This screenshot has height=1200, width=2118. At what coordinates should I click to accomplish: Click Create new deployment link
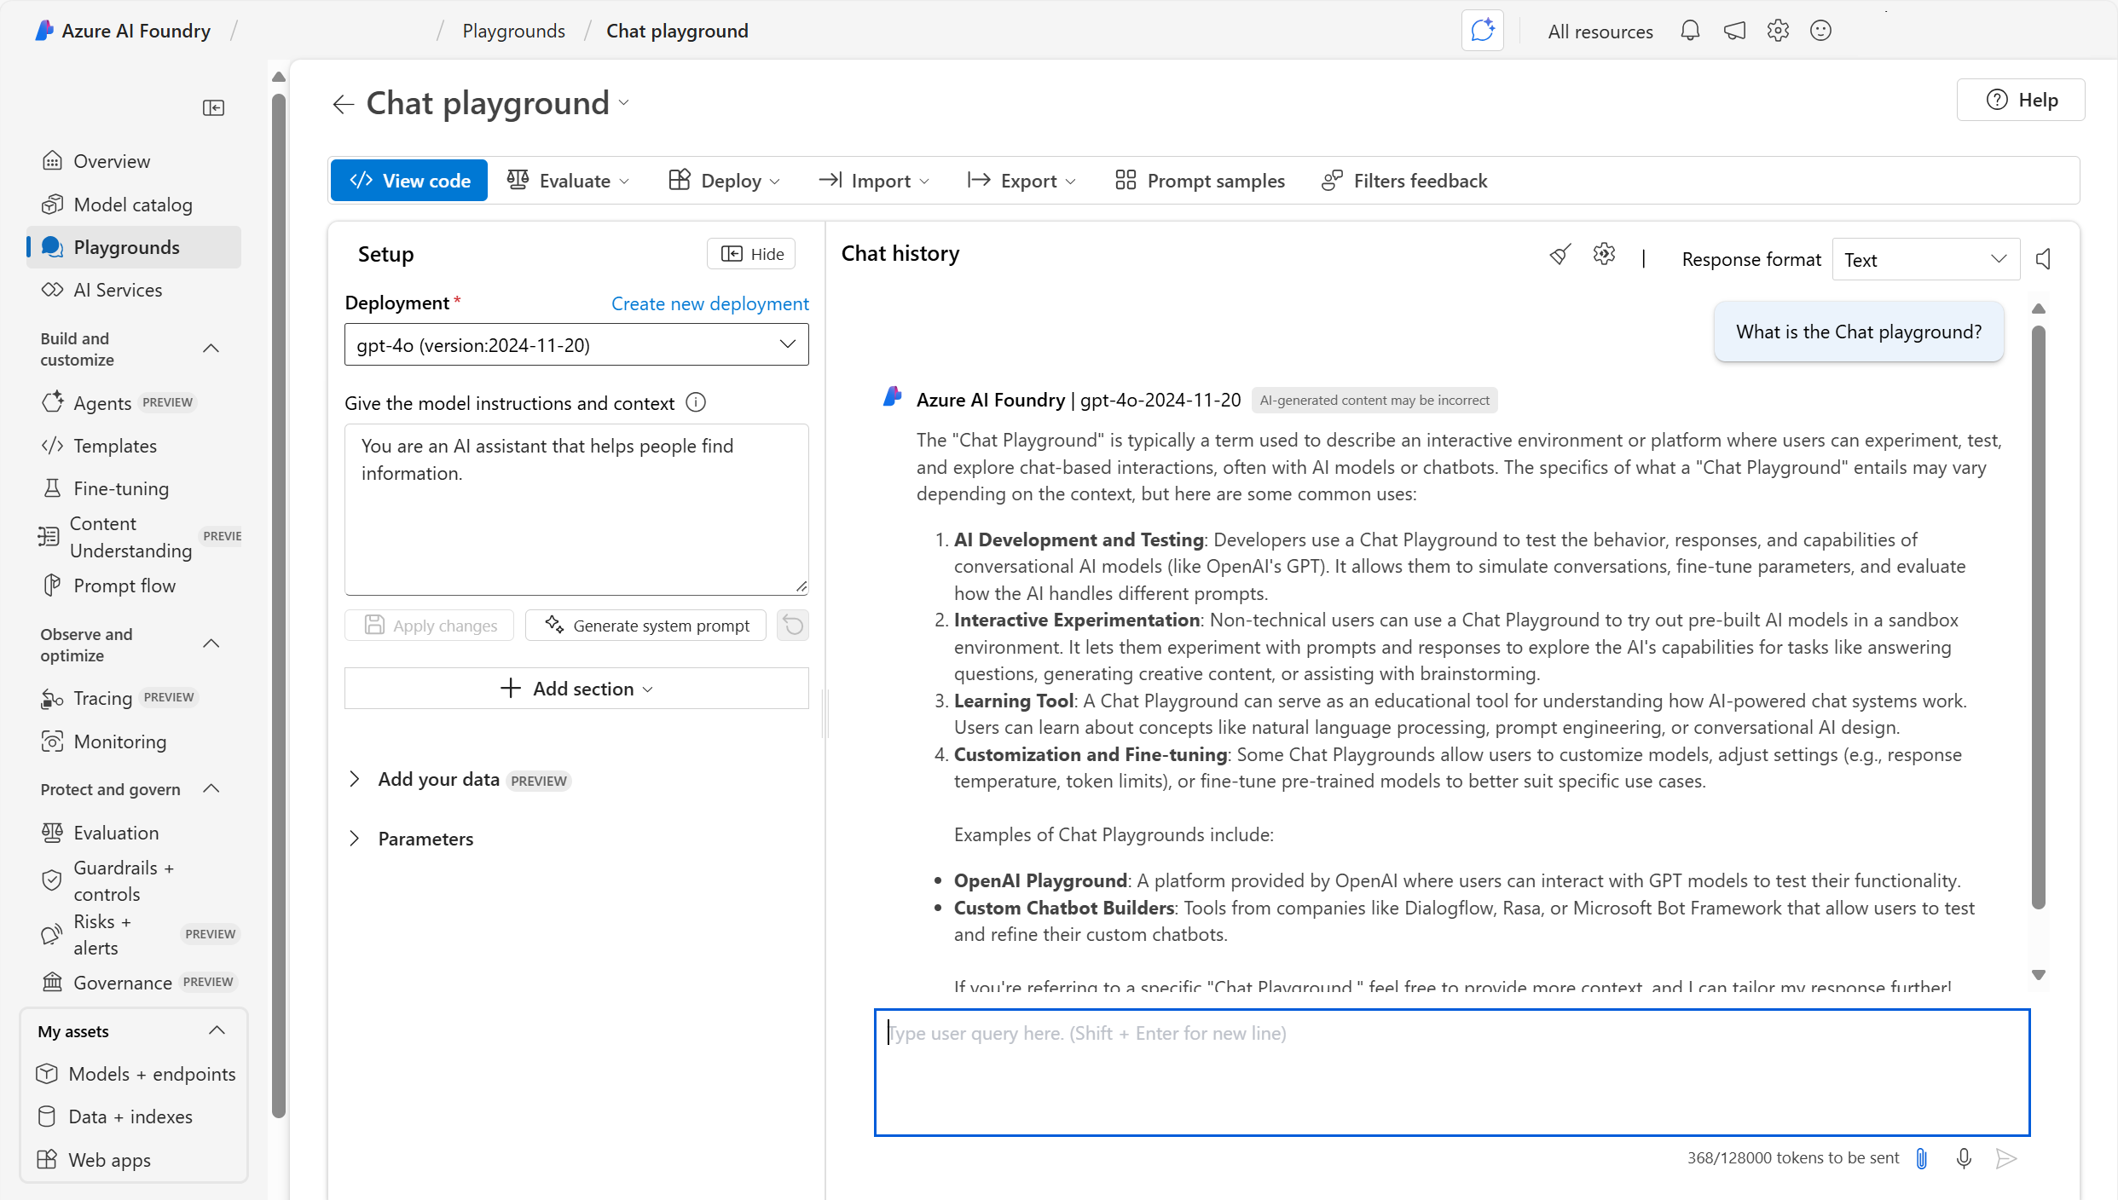(x=710, y=303)
